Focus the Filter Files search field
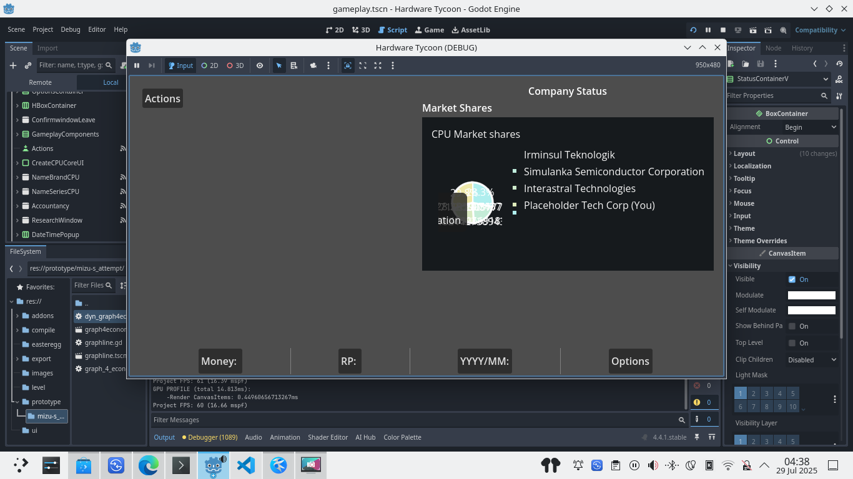 click(94, 285)
